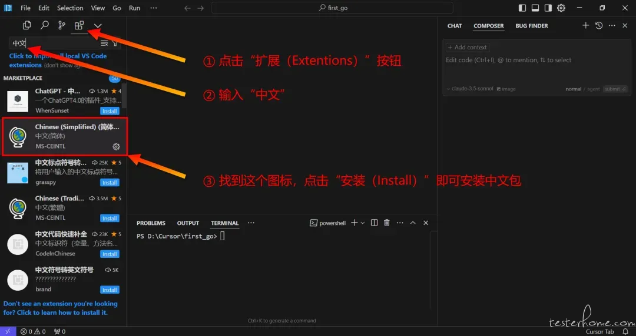The width and height of the screenshot is (636, 336).
Task: Click the 'don't show again' link
Action: pyautogui.click(x=65, y=65)
